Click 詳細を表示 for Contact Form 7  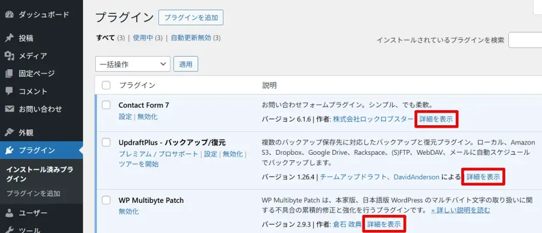click(x=436, y=119)
